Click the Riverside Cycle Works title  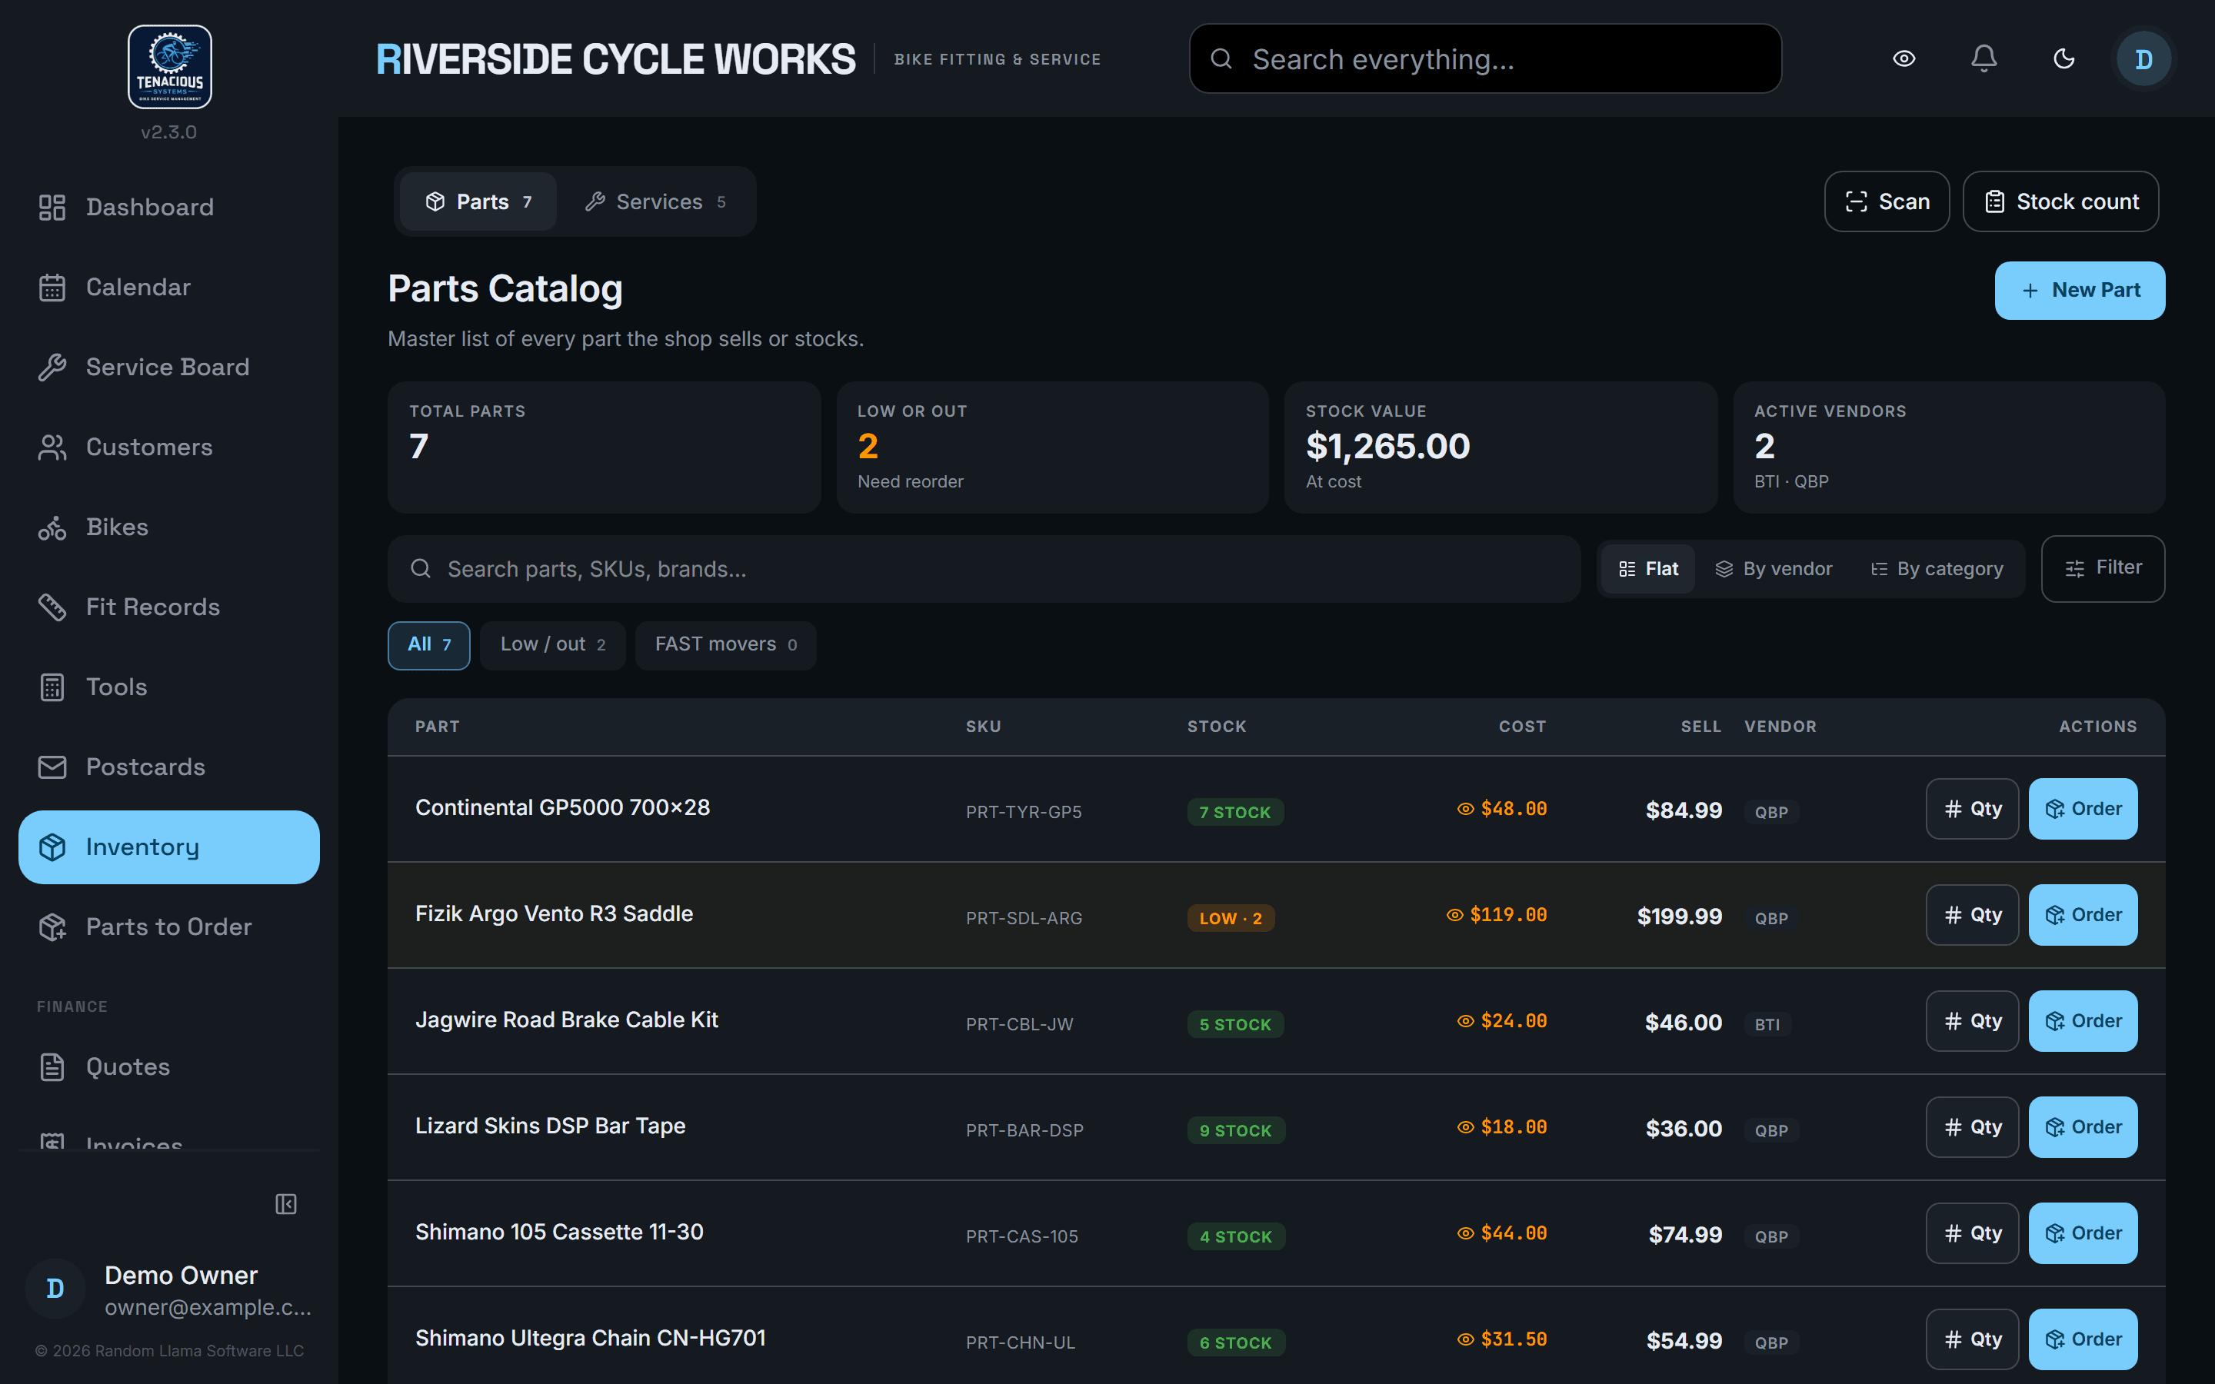pyautogui.click(x=616, y=58)
